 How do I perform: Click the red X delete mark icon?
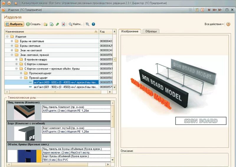coord(63,24)
